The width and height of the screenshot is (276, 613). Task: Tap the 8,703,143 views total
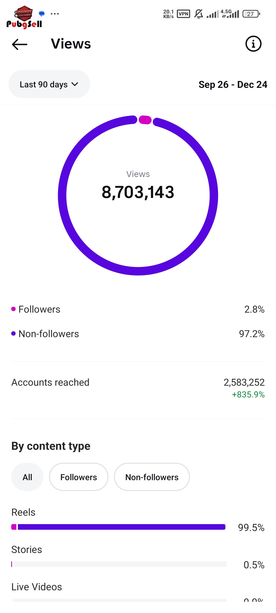point(138,192)
